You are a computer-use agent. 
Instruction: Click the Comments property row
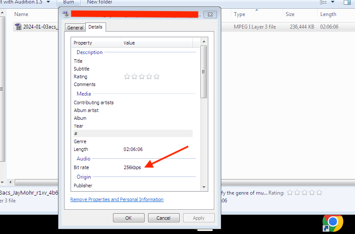point(133,84)
